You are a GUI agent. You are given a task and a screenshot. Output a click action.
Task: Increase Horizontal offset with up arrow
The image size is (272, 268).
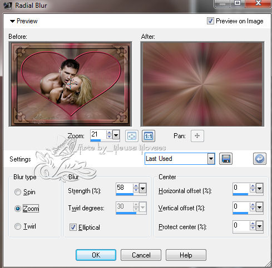[x=253, y=186]
